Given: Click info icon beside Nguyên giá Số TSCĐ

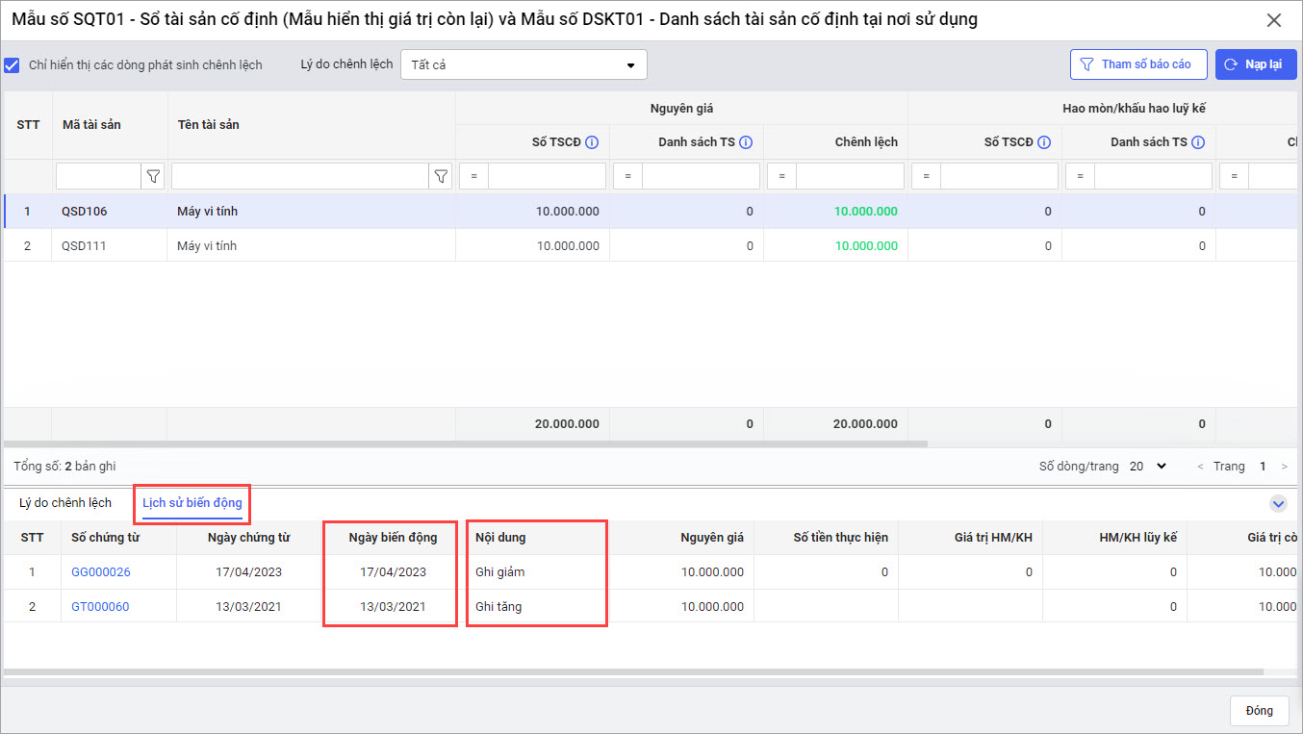Looking at the screenshot, I should tap(592, 142).
